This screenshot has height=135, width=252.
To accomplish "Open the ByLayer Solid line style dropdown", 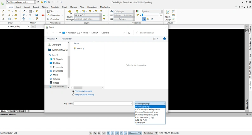I will pyautogui.click(x=134, y=15).
